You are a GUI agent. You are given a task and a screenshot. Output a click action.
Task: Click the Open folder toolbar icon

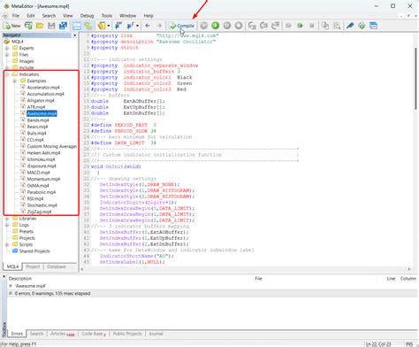pos(40,26)
